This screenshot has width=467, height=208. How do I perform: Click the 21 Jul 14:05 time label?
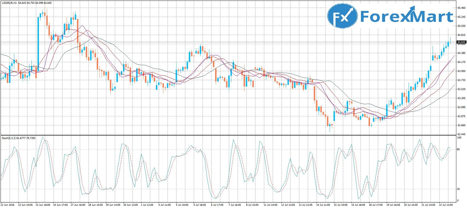pyautogui.click(x=429, y=204)
